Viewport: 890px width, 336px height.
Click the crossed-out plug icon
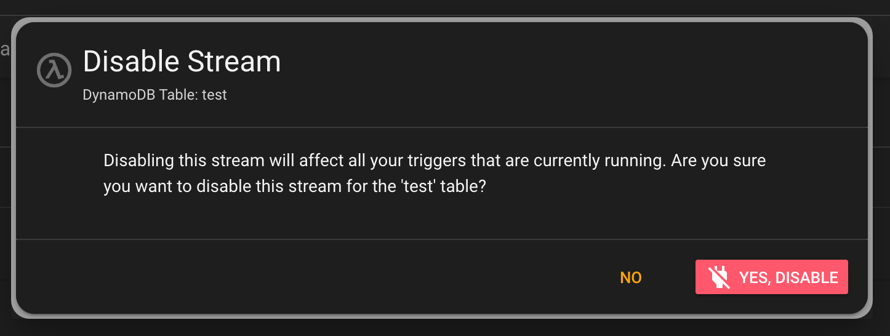[718, 278]
